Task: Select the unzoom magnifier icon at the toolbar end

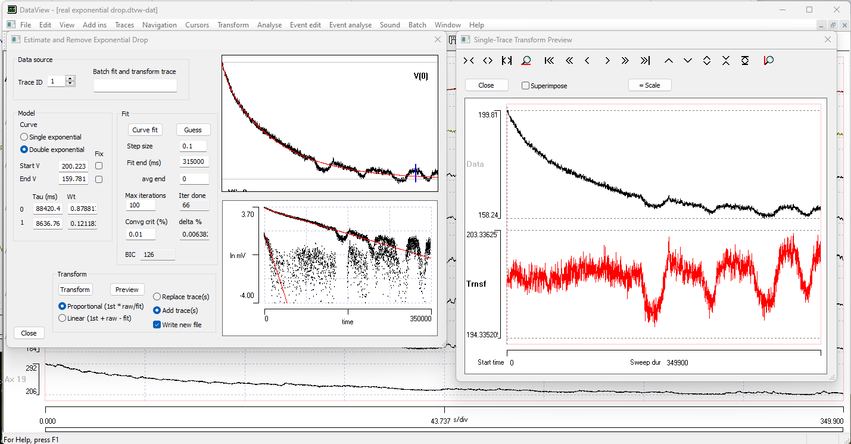Action: tap(768, 60)
